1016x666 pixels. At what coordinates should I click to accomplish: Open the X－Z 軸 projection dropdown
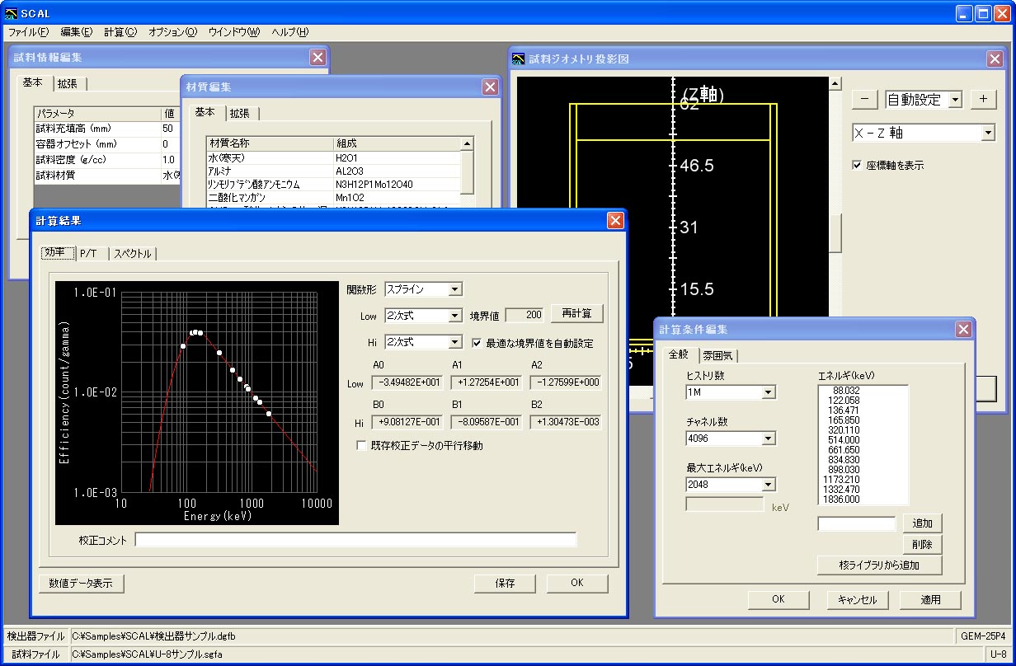989,133
